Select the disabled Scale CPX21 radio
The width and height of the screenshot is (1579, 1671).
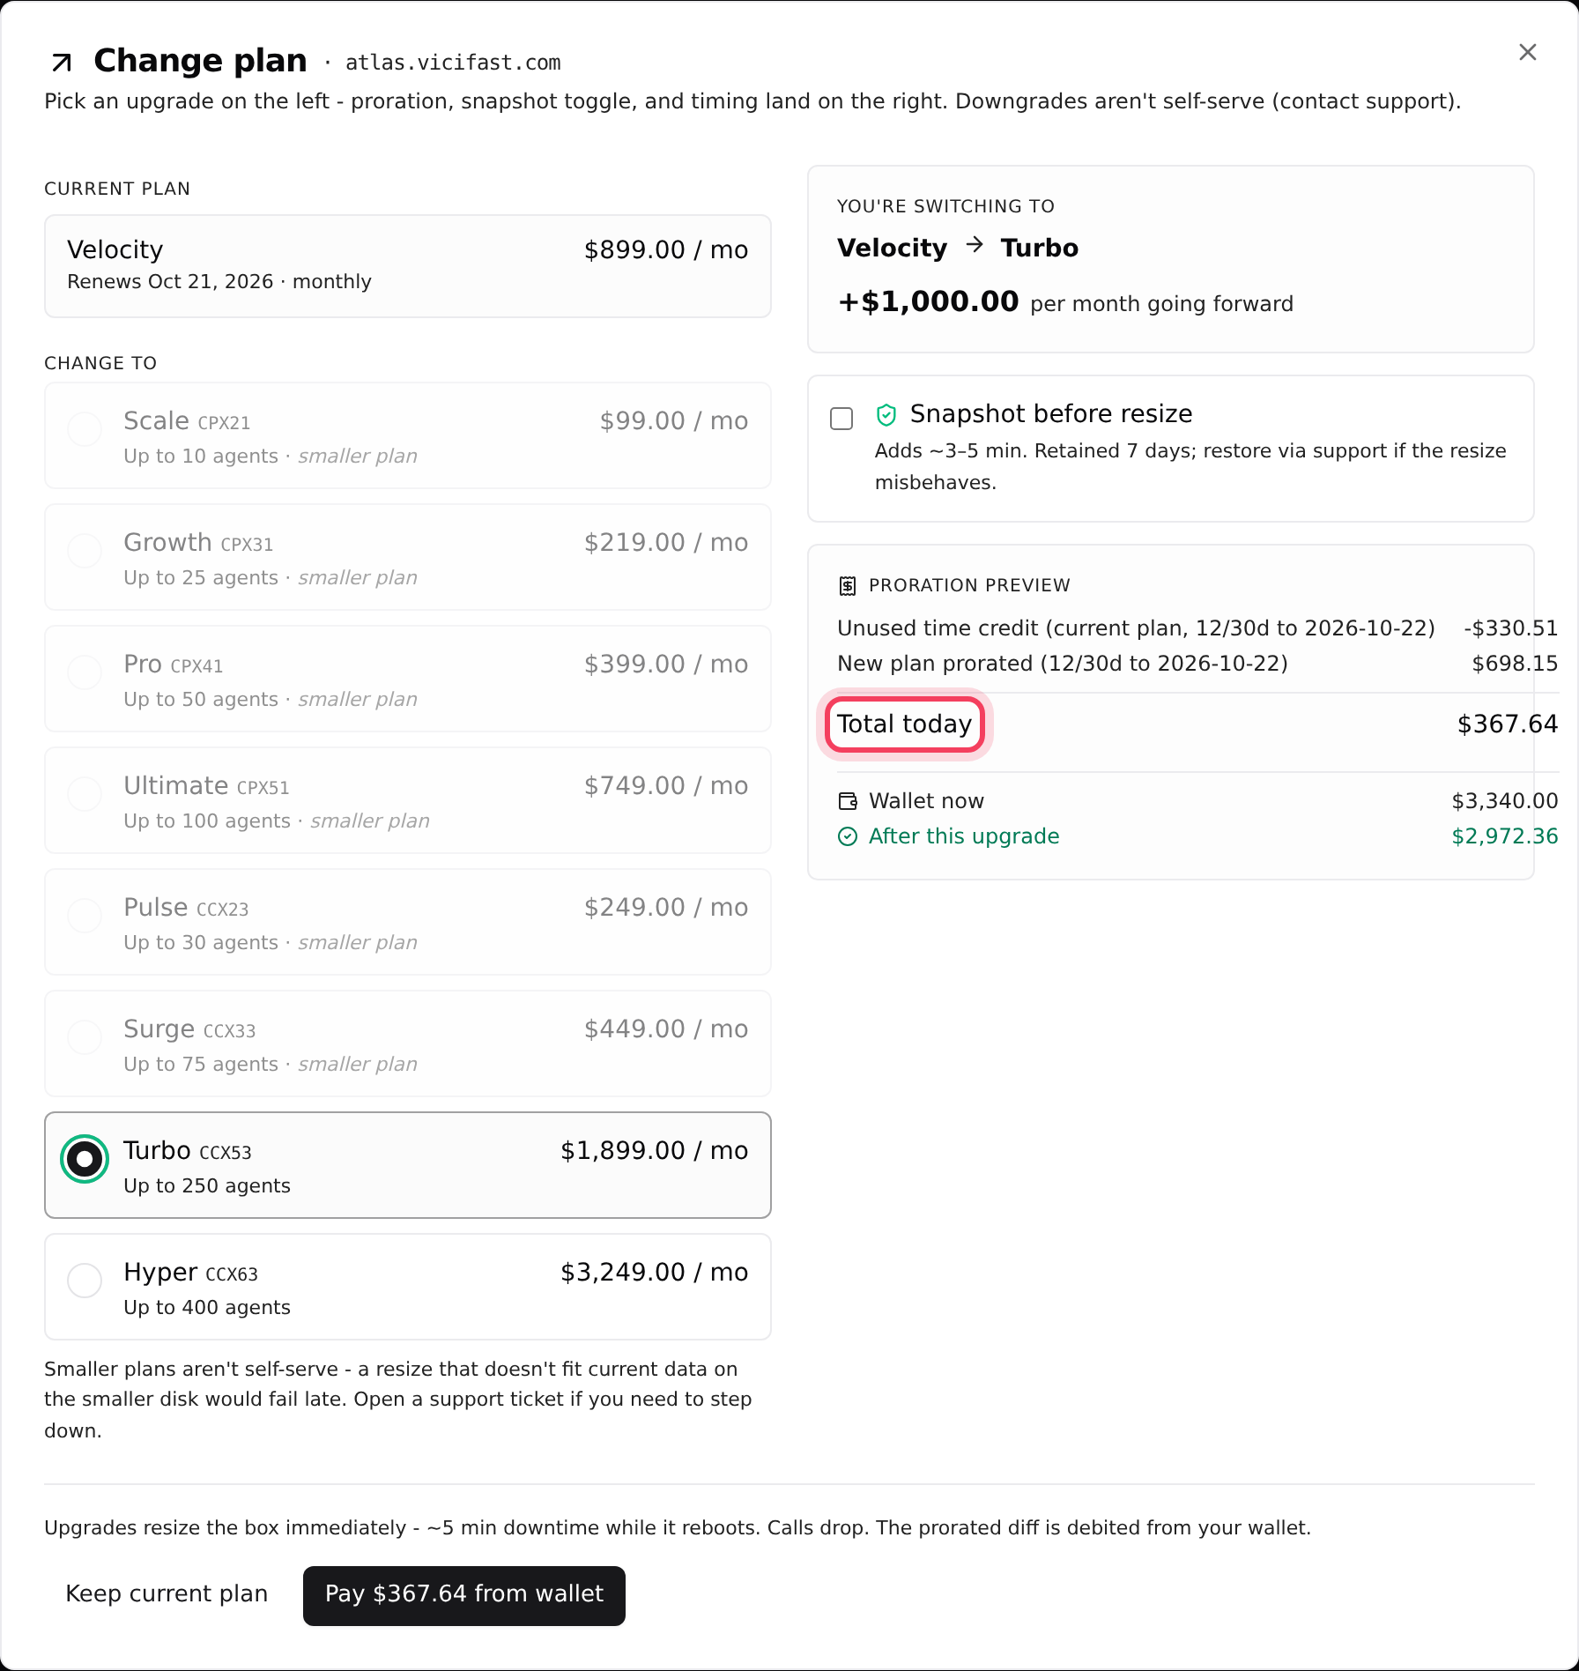[x=85, y=429]
